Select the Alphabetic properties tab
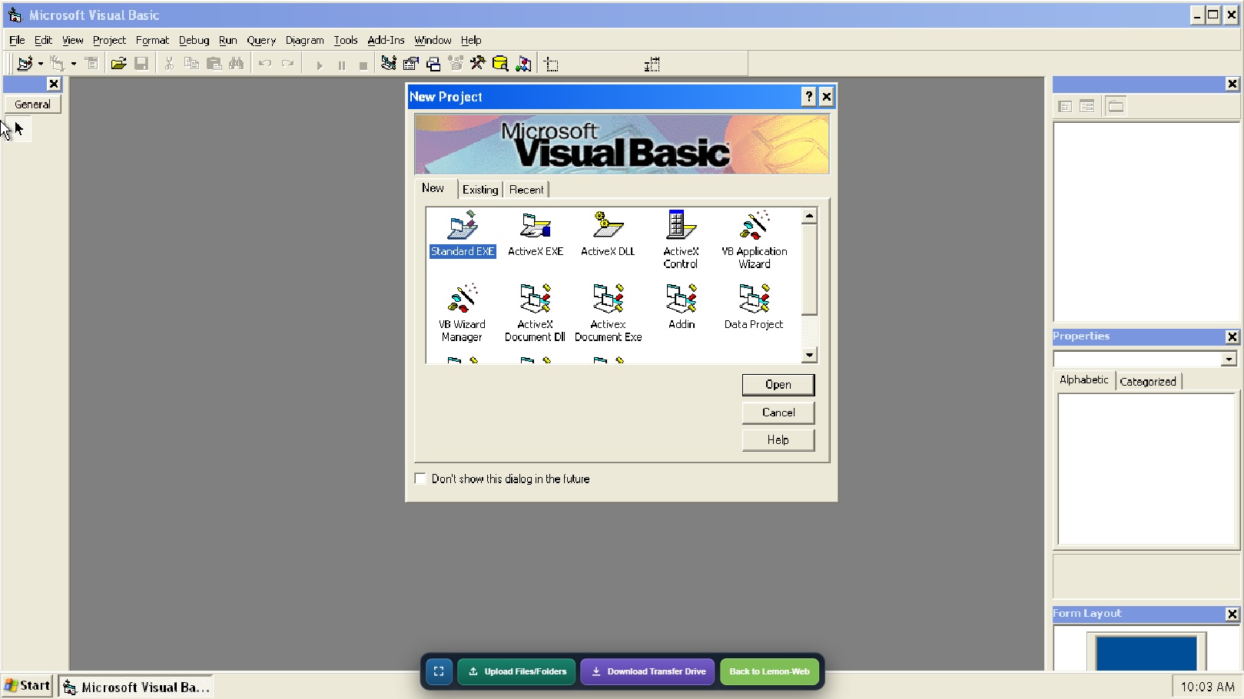 point(1084,379)
